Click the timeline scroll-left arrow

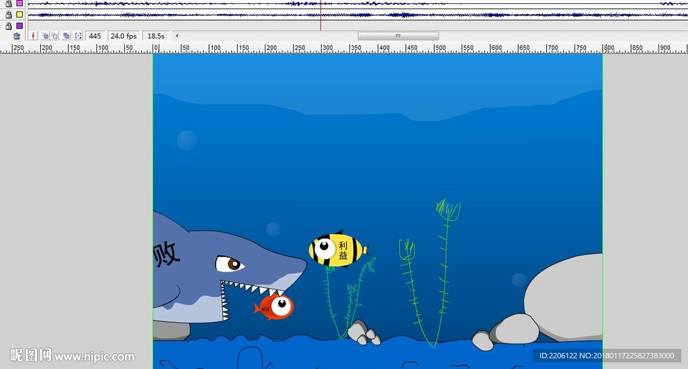[177, 36]
